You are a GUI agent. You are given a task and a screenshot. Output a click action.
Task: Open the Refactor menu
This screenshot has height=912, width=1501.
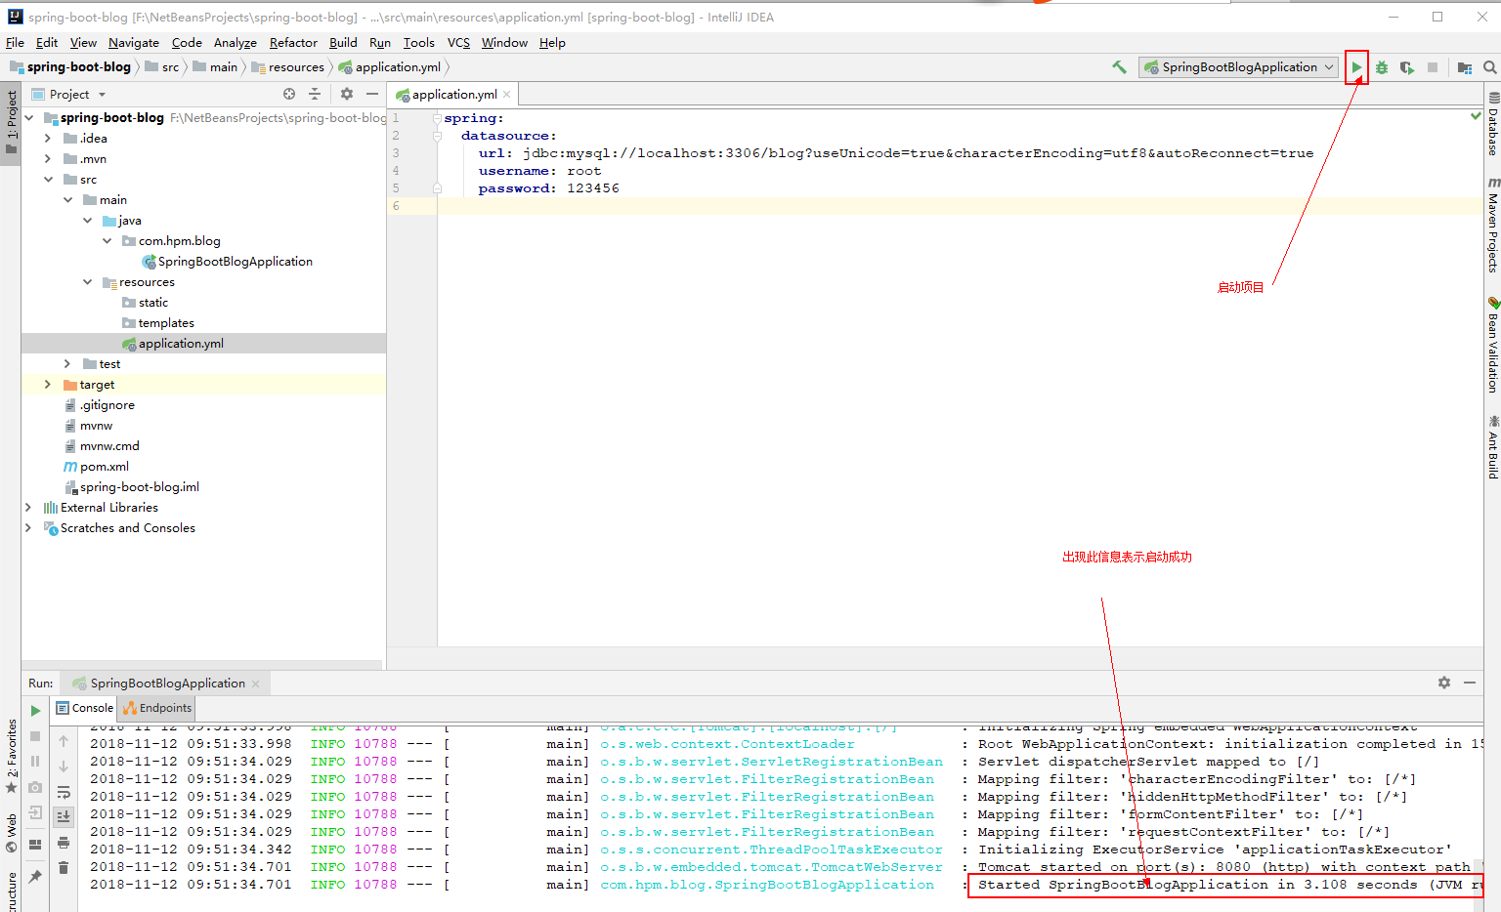[293, 42]
